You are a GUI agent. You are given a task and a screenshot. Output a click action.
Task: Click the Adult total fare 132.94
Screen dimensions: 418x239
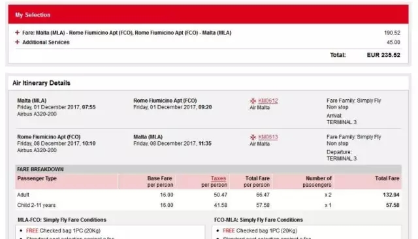(391, 195)
